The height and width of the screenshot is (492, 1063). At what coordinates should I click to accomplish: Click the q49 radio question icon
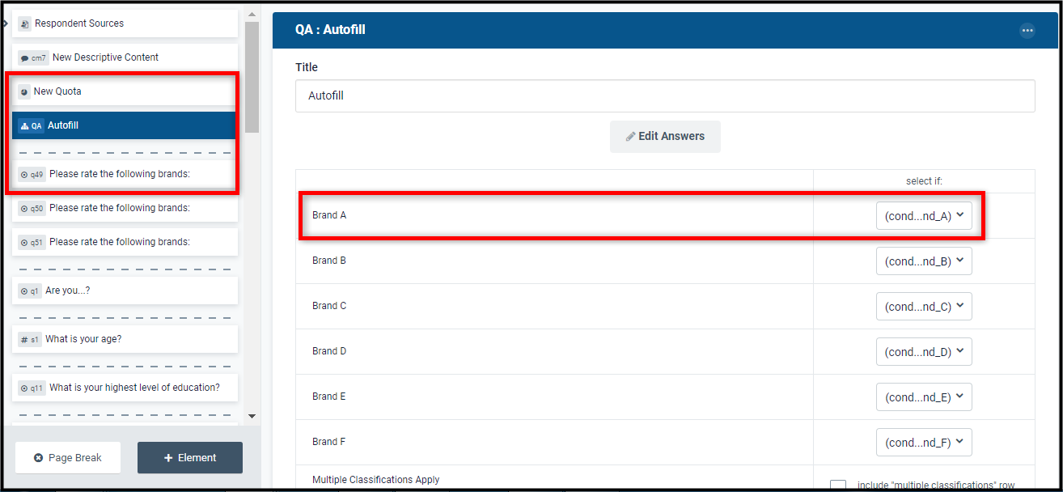click(x=24, y=175)
